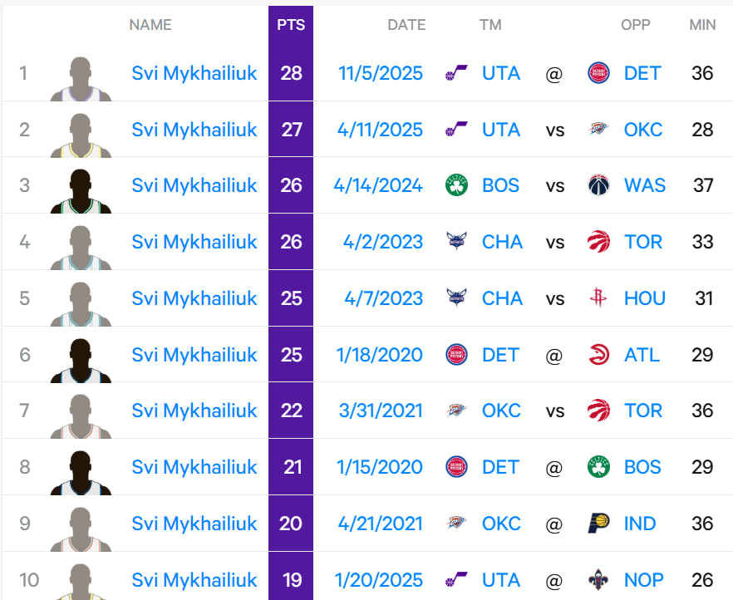Click the Charlotte Hornets logo in row 4

[x=456, y=242]
